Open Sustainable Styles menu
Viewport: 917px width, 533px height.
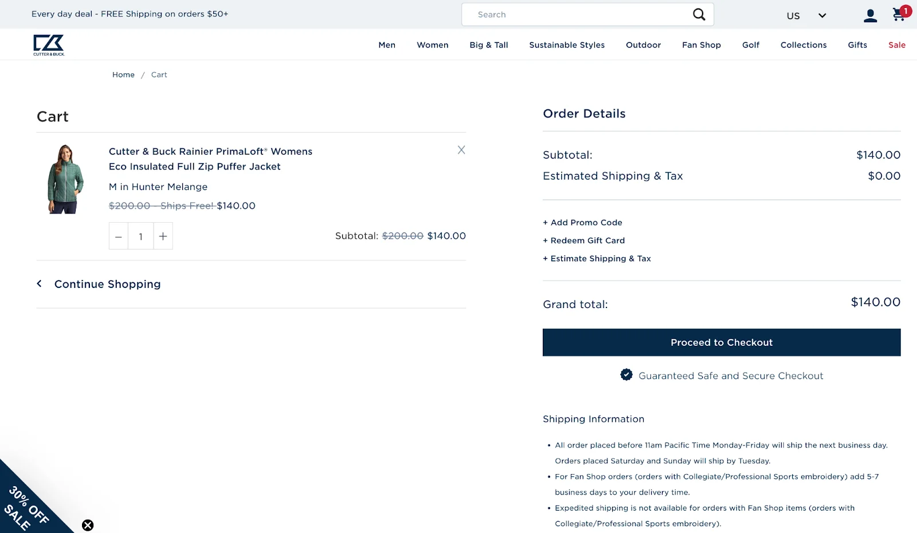pyautogui.click(x=567, y=45)
